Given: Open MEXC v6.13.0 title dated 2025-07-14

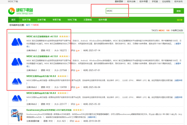Looking at the screenshot, I should tap(42, 36).
